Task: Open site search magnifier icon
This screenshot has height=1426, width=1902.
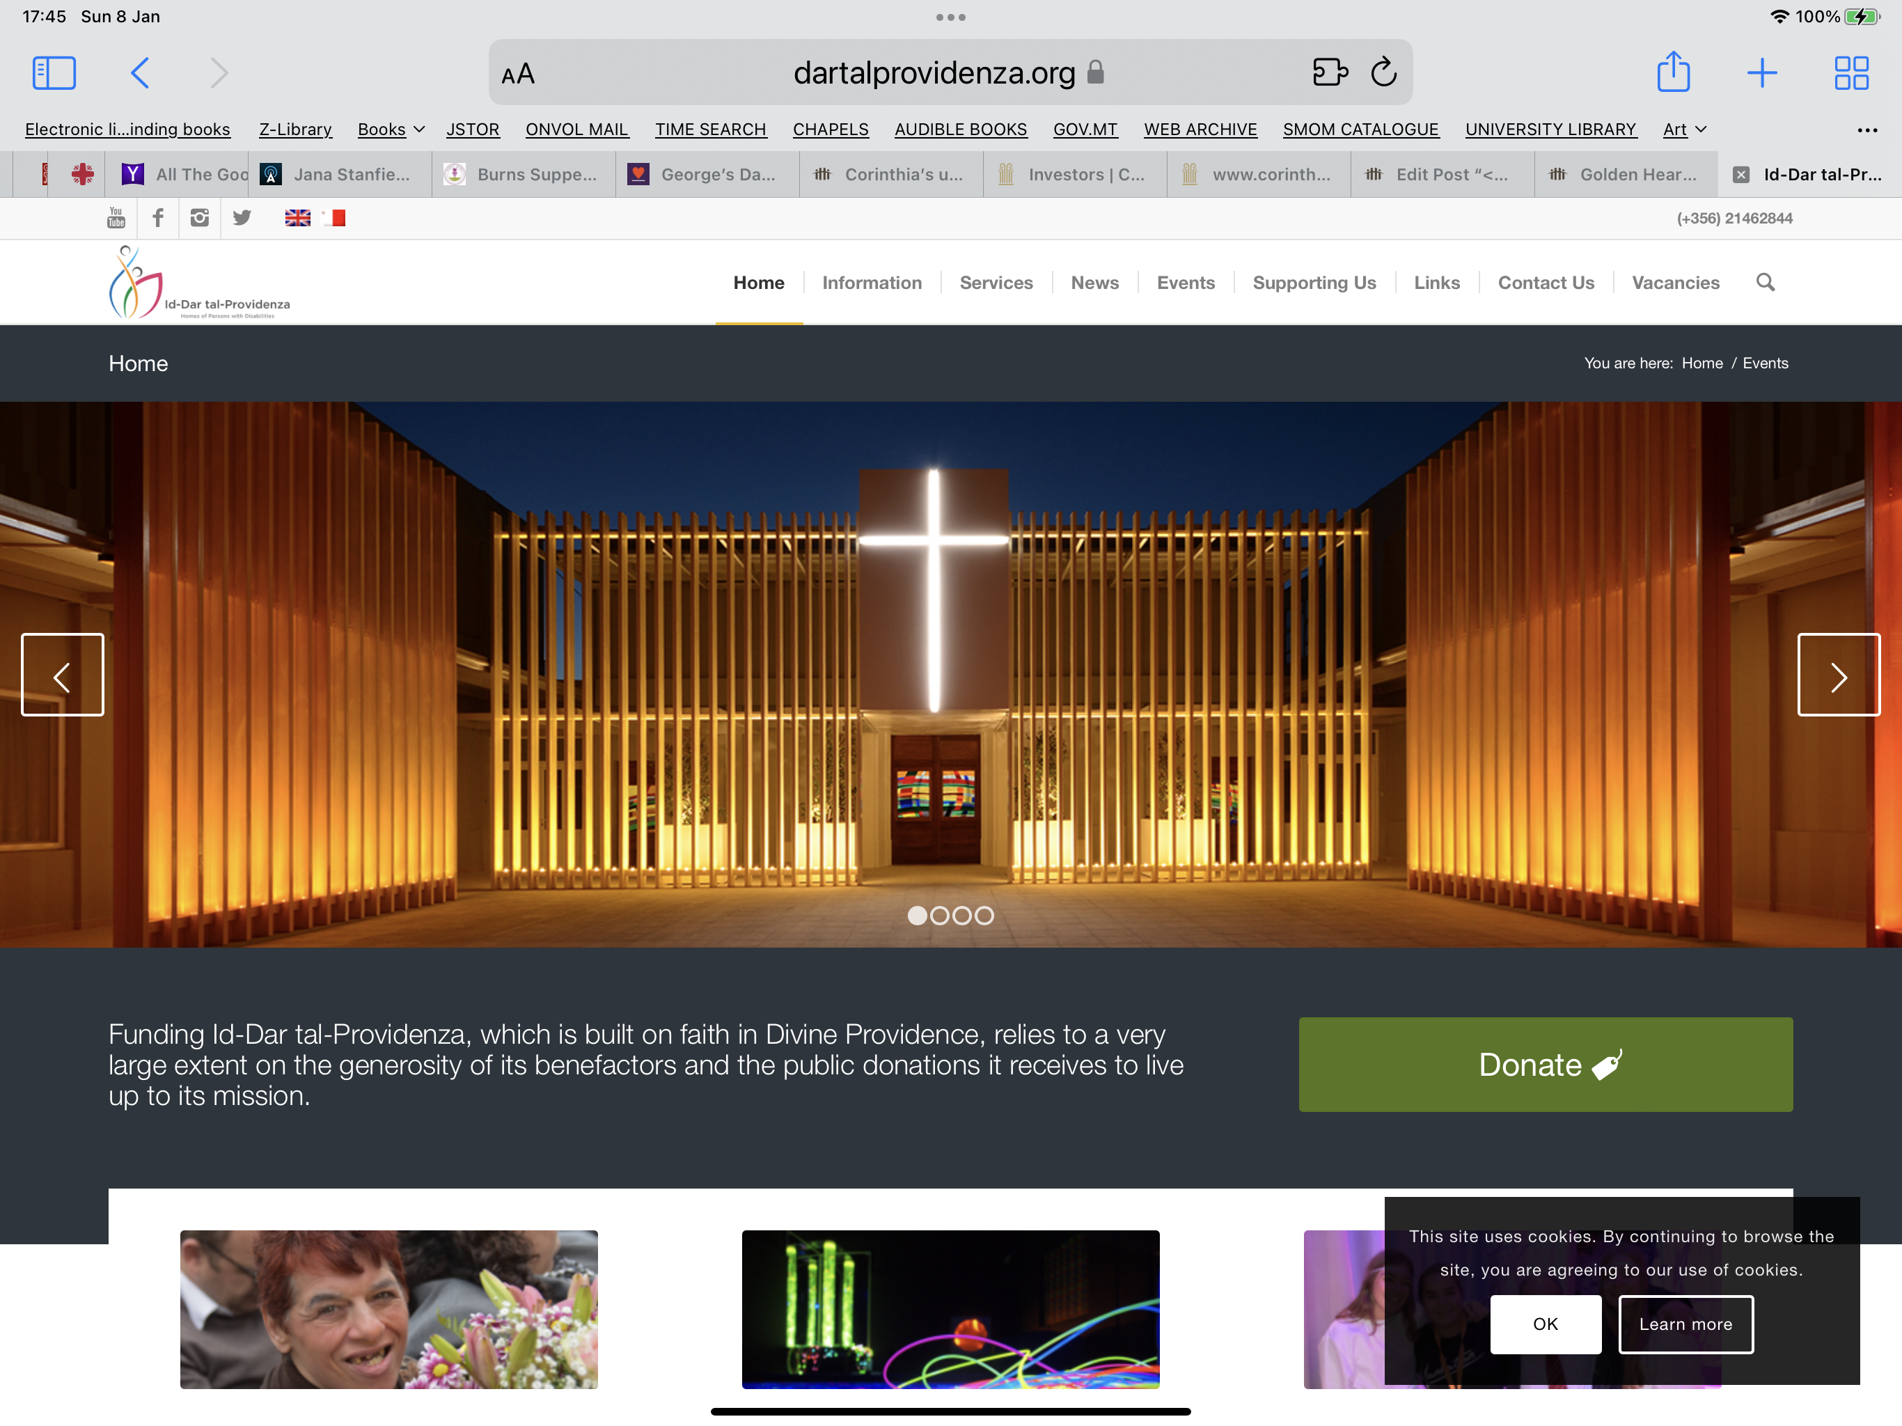Action: 1764,282
